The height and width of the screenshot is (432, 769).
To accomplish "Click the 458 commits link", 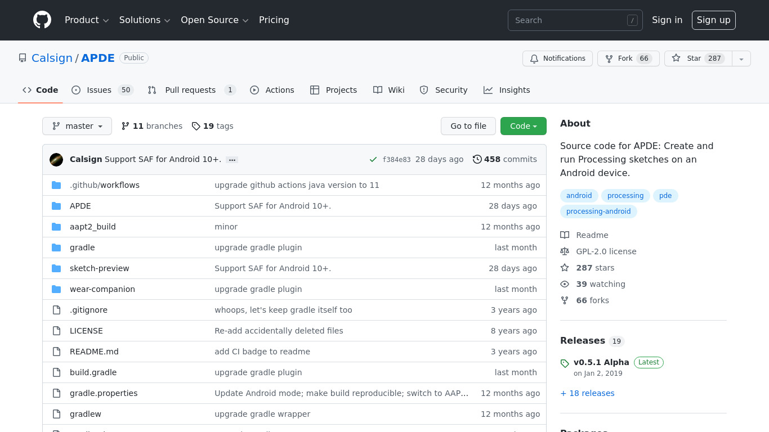I will pos(505,159).
